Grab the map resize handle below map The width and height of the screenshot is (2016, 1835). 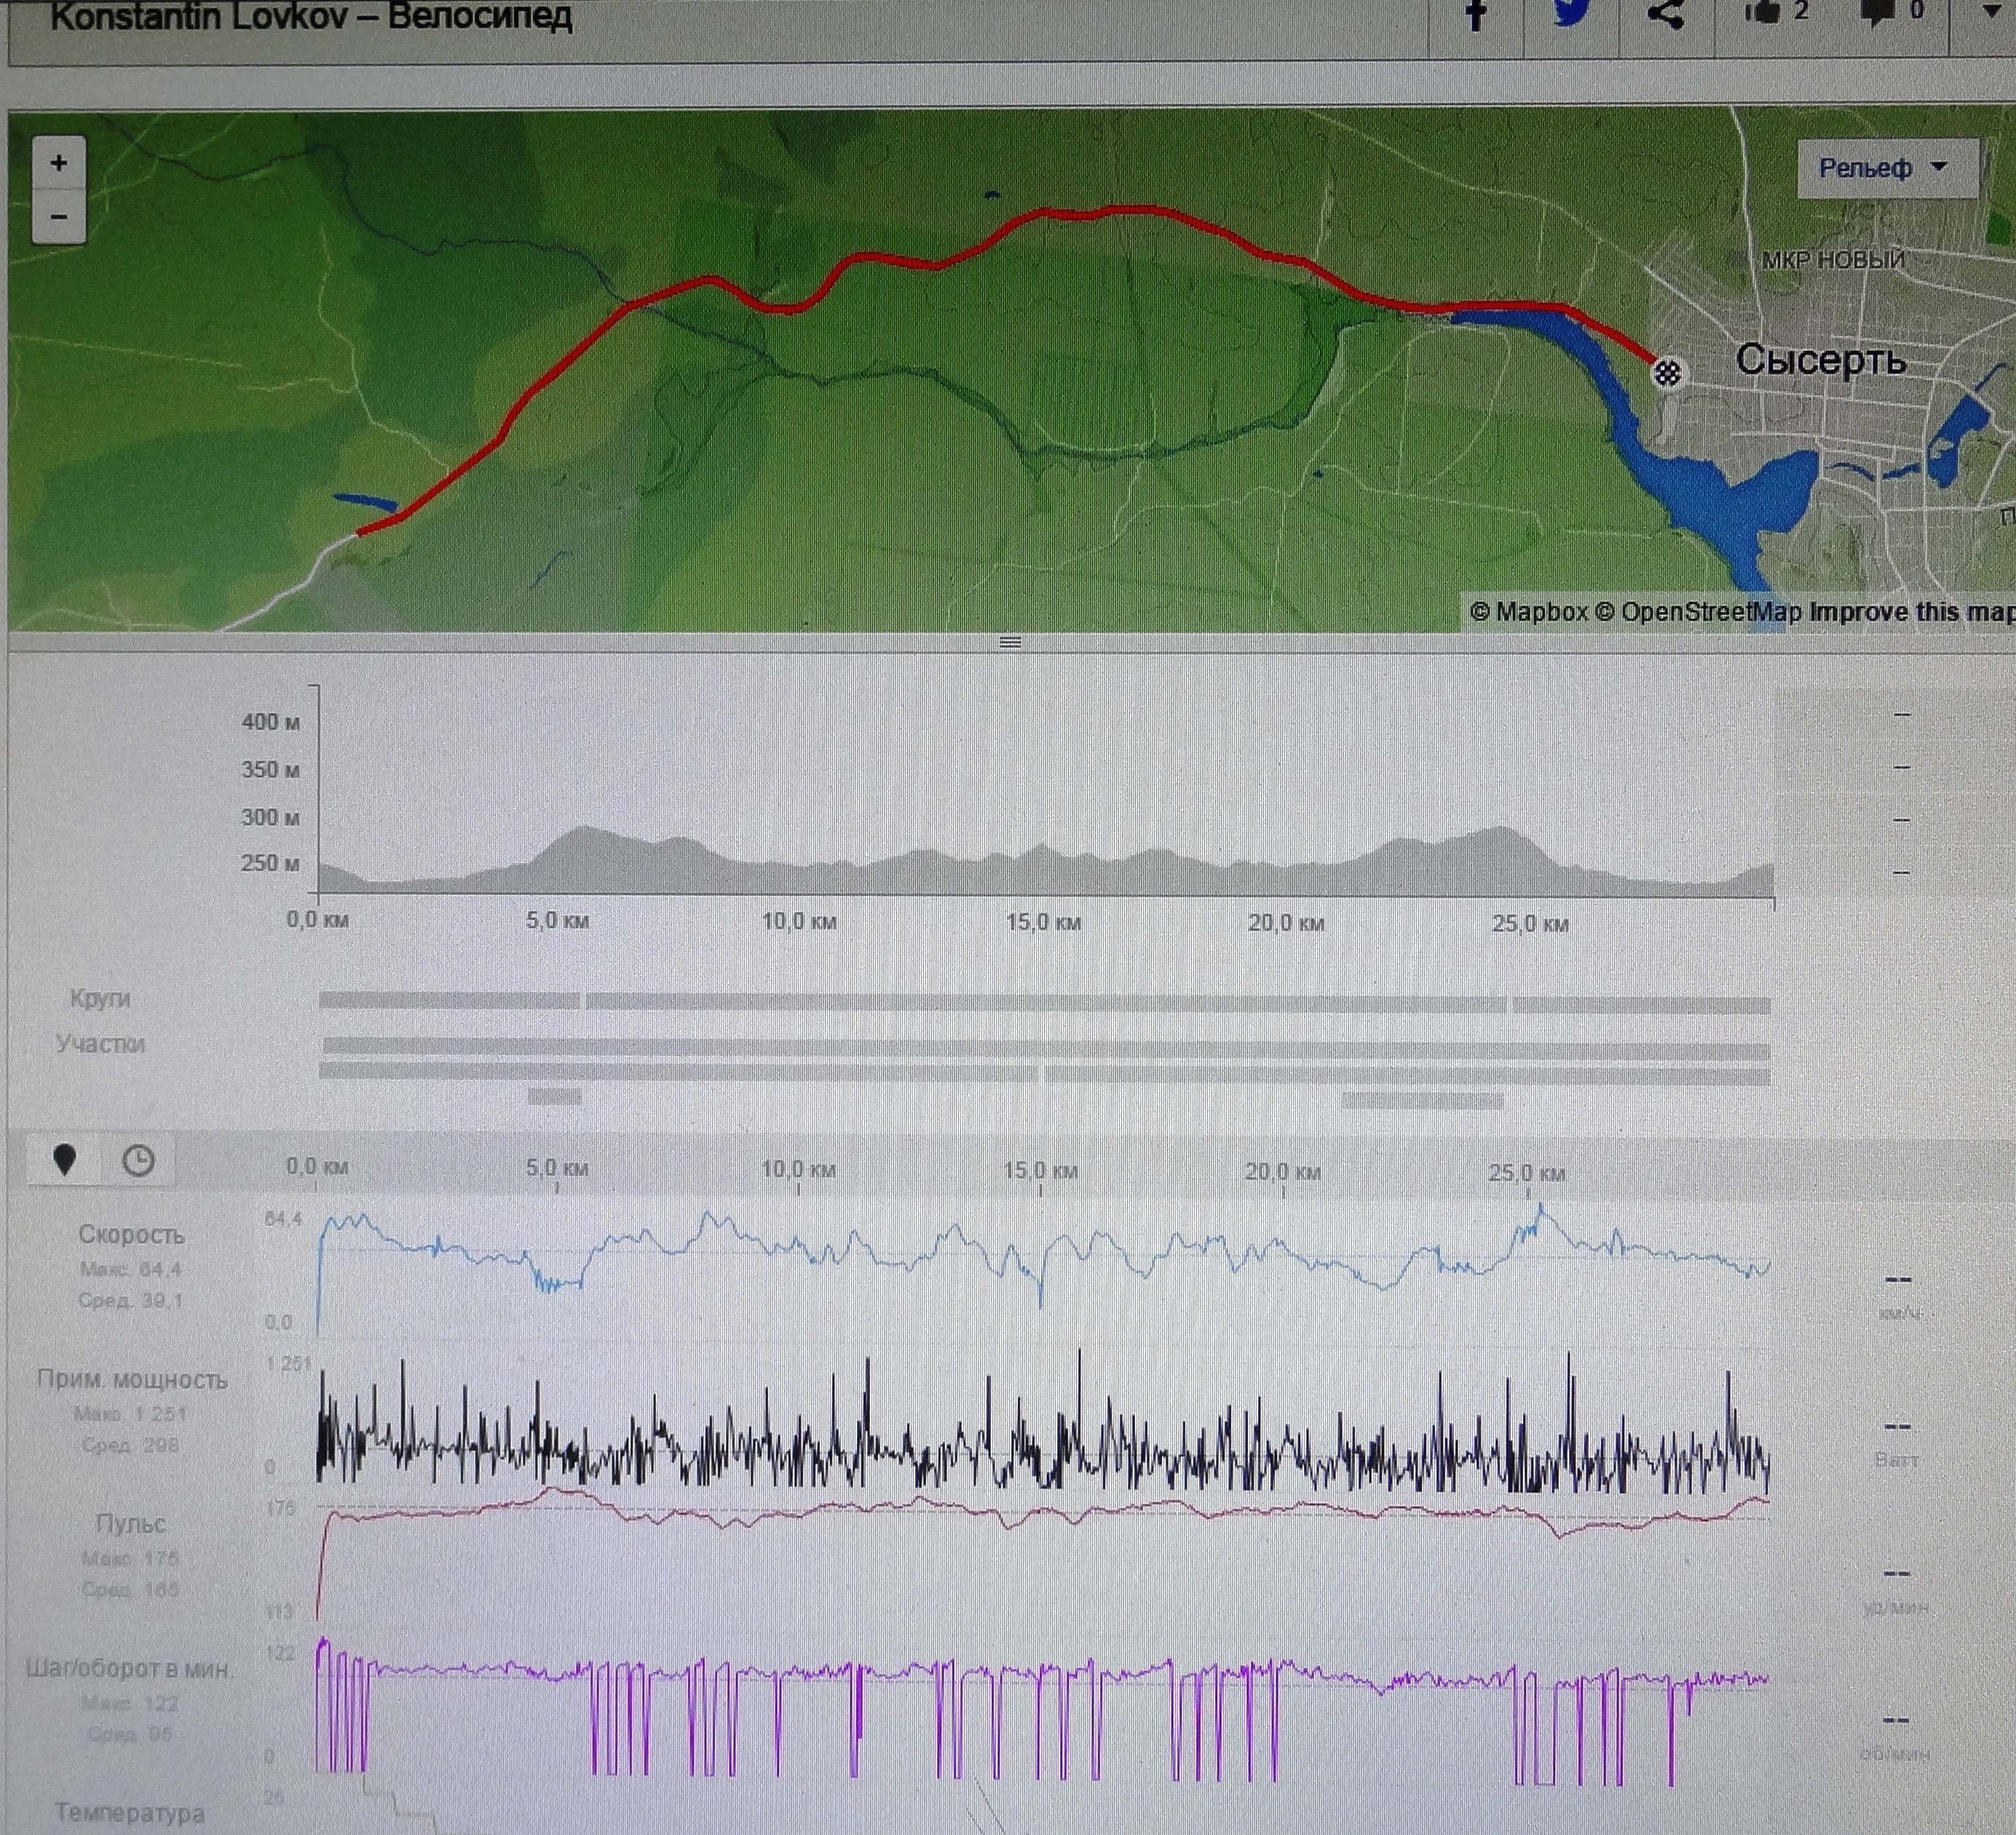tap(1010, 642)
